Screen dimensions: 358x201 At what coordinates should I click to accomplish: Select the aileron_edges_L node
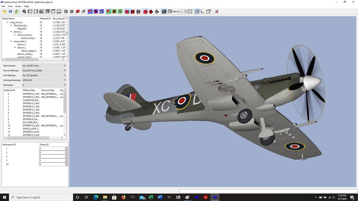pyautogui.click(x=29, y=51)
